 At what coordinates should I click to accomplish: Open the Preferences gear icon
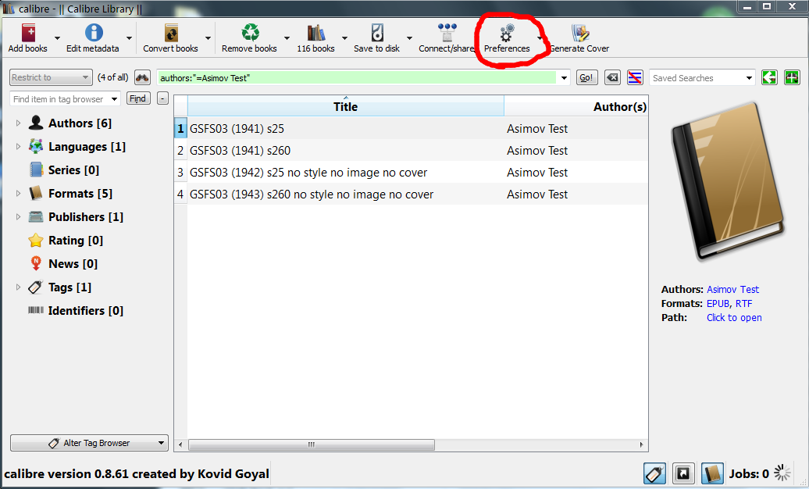click(x=507, y=33)
